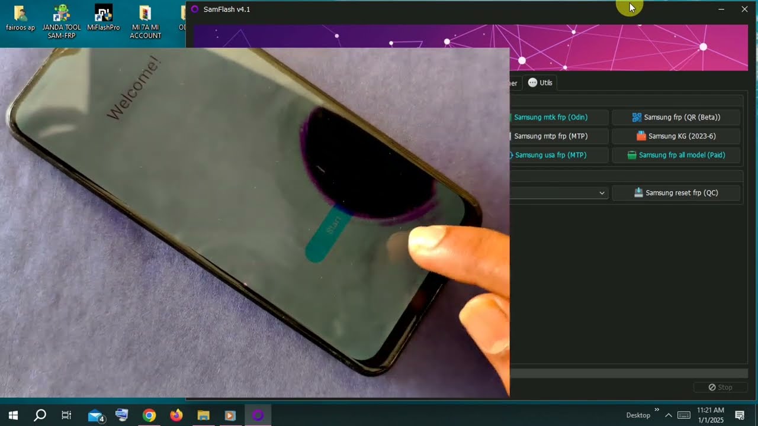Screen dimensions: 758x426
Task: Select the fairoos ap desktop icon
Action: pos(20,18)
